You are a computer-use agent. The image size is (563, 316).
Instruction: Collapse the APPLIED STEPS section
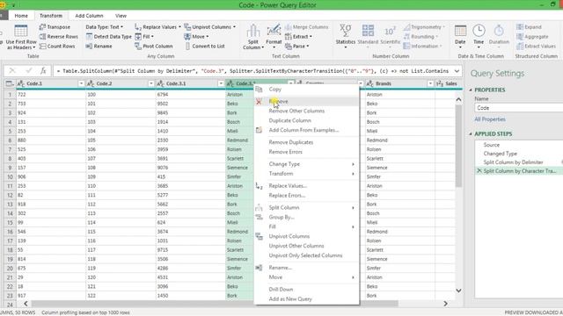click(x=471, y=134)
